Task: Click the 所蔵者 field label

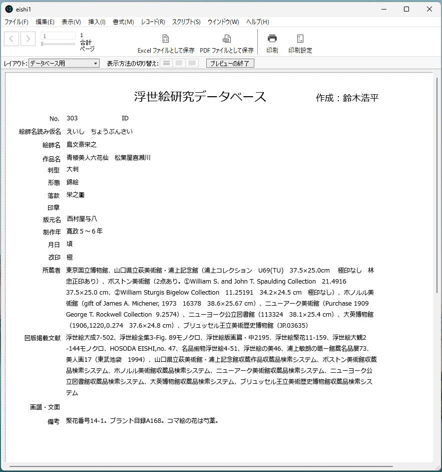Action: 52,270
